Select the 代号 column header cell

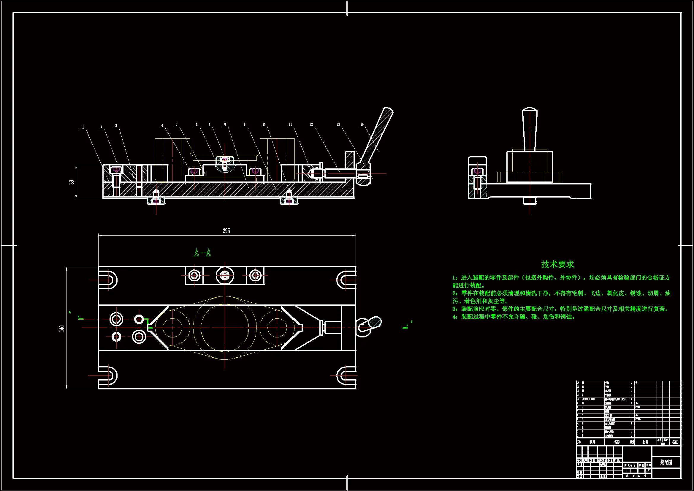click(x=592, y=442)
